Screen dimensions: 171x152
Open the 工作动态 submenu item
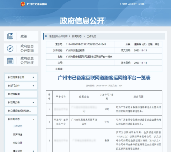[18, 126]
